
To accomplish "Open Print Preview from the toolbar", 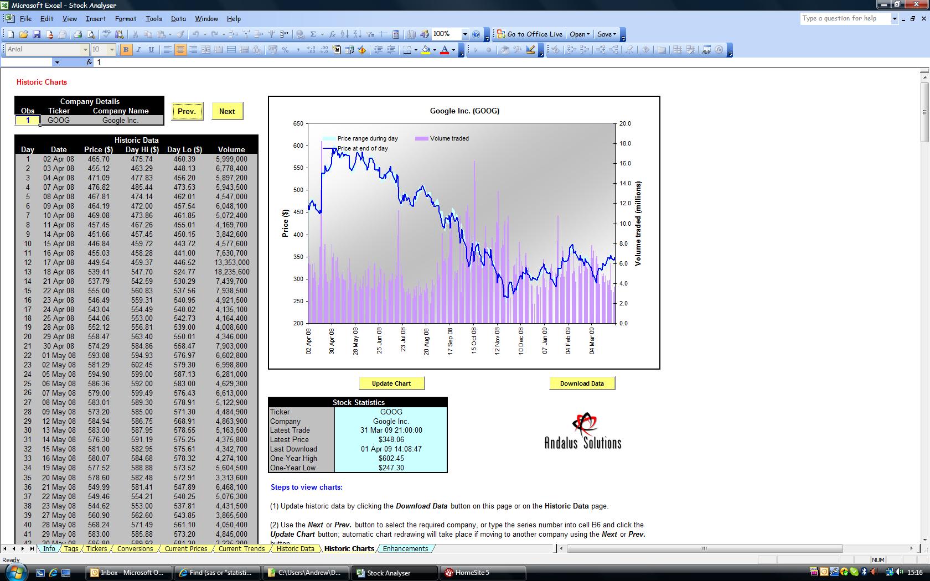I will click(x=91, y=34).
